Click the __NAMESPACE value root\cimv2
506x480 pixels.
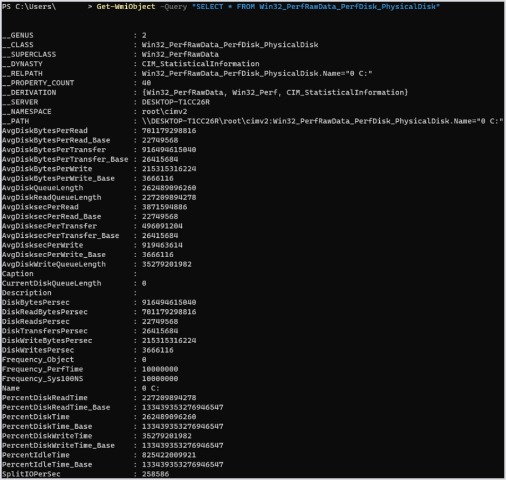[x=165, y=112]
